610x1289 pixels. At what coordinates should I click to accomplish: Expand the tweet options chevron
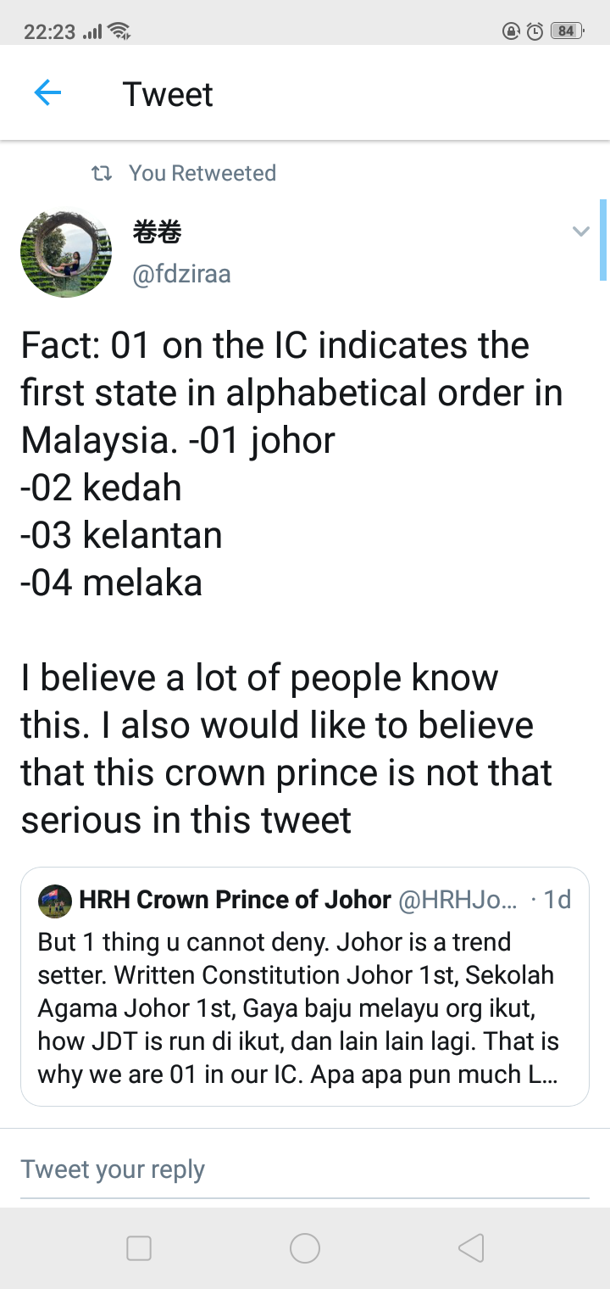[580, 232]
